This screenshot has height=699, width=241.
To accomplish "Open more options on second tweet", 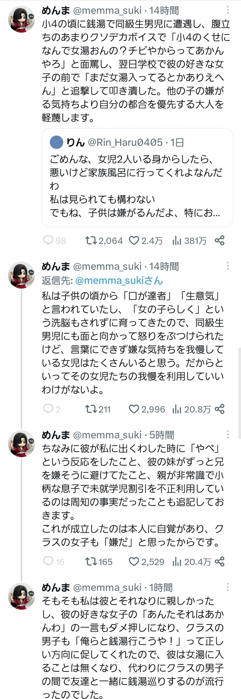I will point(228,266).
